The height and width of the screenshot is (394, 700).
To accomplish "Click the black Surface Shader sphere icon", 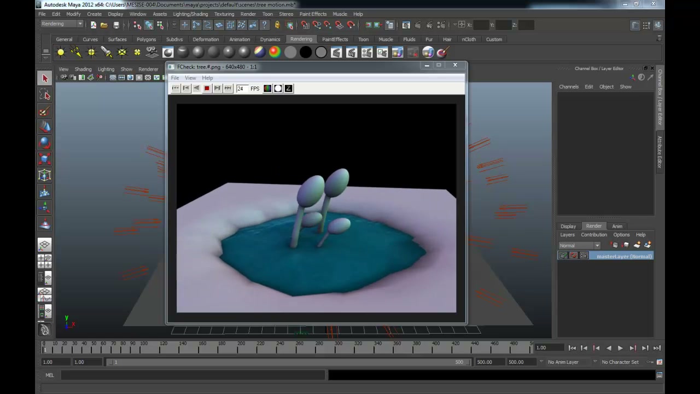I will tap(306, 53).
